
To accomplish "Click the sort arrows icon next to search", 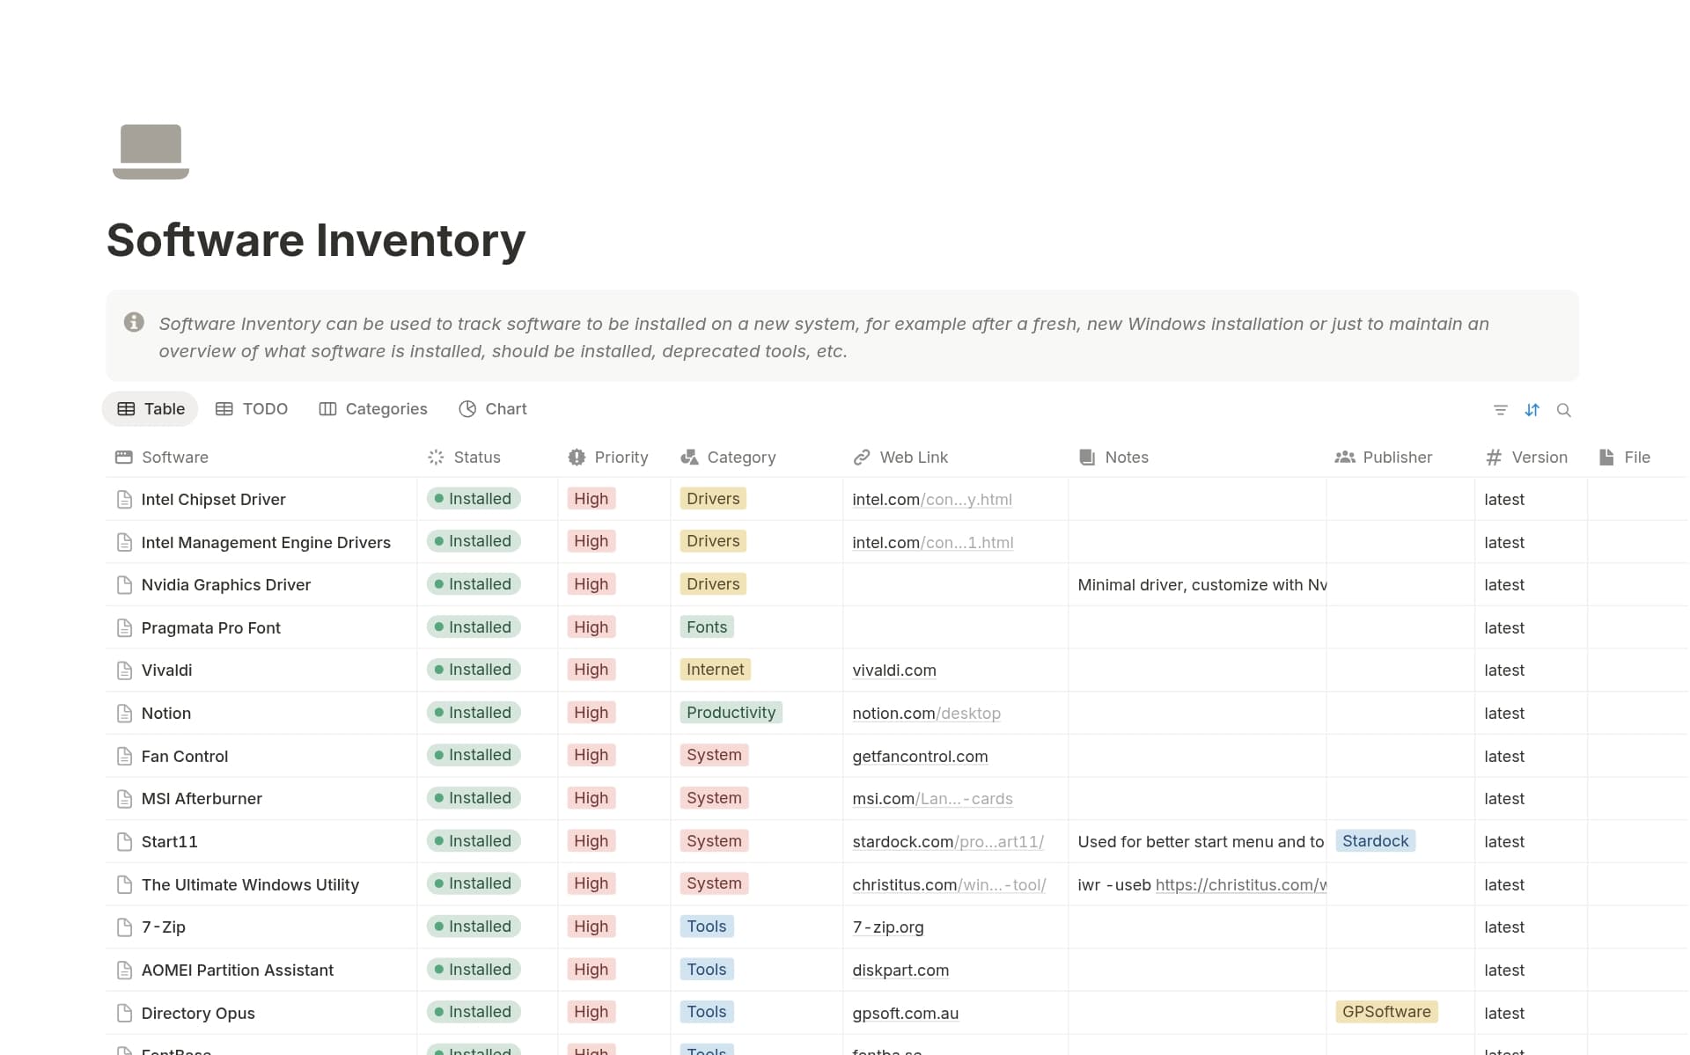I will click(1533, 409).
